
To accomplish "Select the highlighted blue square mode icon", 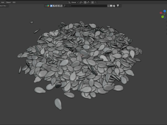I will (51, 6).
